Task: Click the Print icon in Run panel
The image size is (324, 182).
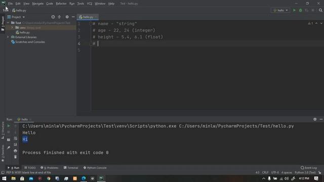Action: [x=15, y=151]
